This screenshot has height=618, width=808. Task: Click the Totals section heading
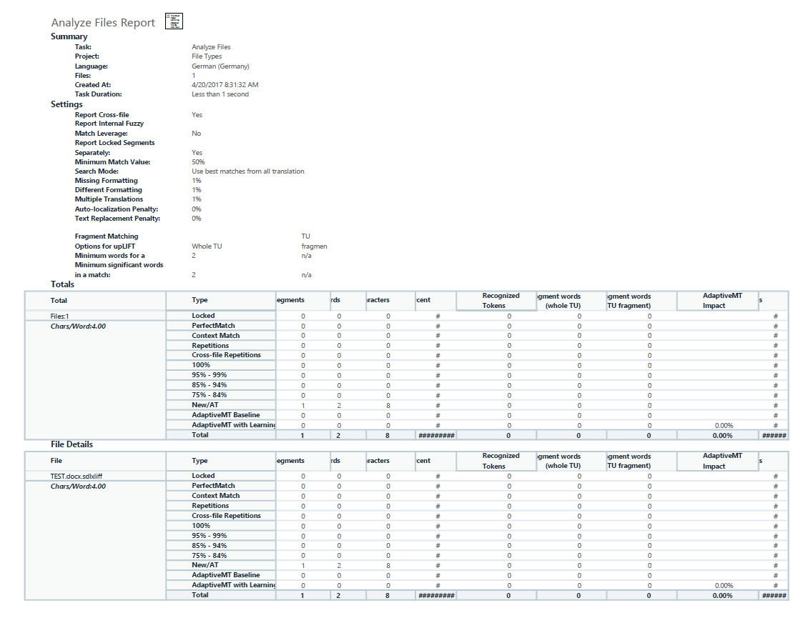point(62,284)
